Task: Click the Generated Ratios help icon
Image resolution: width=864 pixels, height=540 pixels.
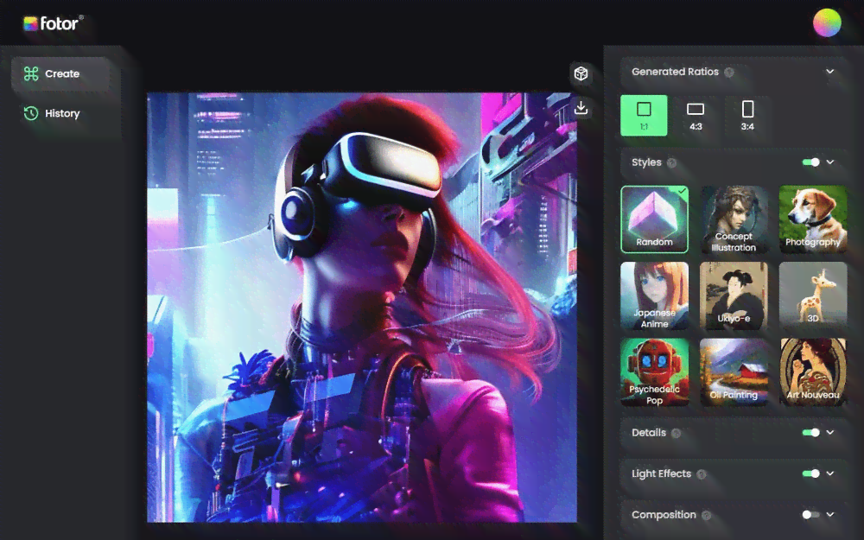Action: 729,73
